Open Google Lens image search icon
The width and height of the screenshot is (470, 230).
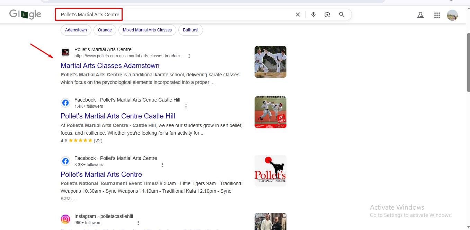coord(327,15)
